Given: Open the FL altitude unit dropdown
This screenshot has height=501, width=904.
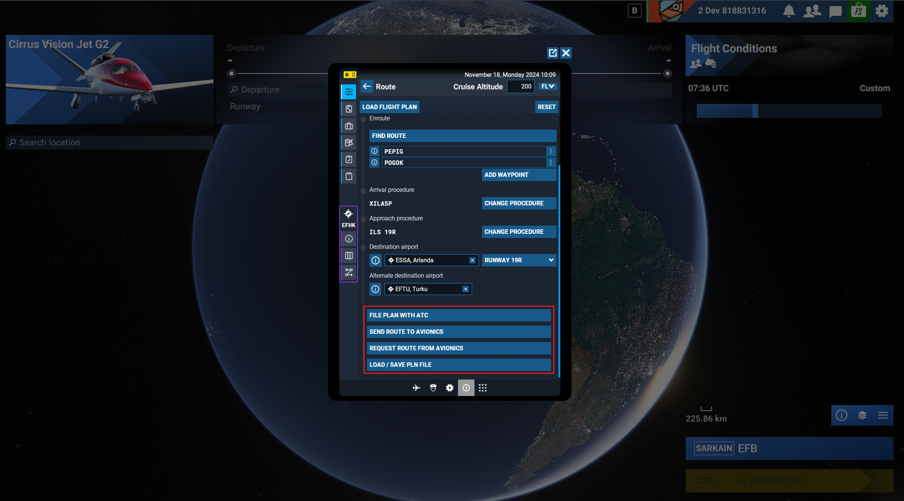Looking at the screenshot, I should coord(547,87).
